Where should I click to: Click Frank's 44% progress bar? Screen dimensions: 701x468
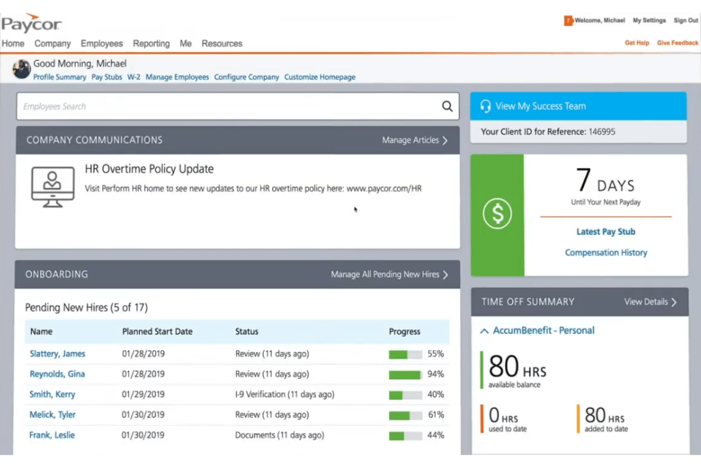point(405,436)
